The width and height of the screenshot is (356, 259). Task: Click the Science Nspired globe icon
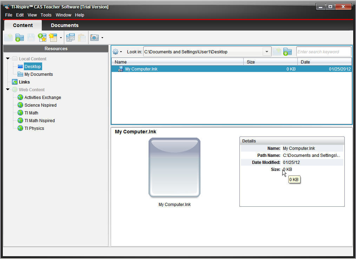click(20, 105)
